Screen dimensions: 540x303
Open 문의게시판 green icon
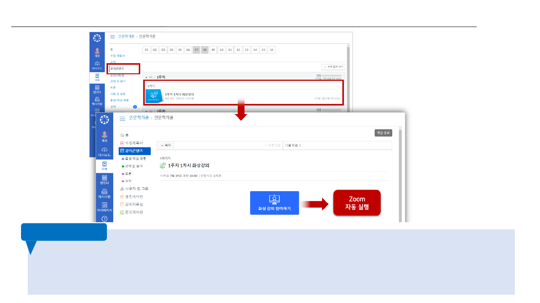pos(122,212)
